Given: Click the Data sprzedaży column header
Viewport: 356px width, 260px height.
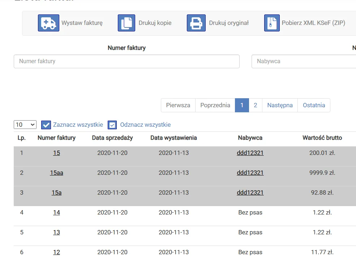Looking at the screenshot, I should (112, 138).
